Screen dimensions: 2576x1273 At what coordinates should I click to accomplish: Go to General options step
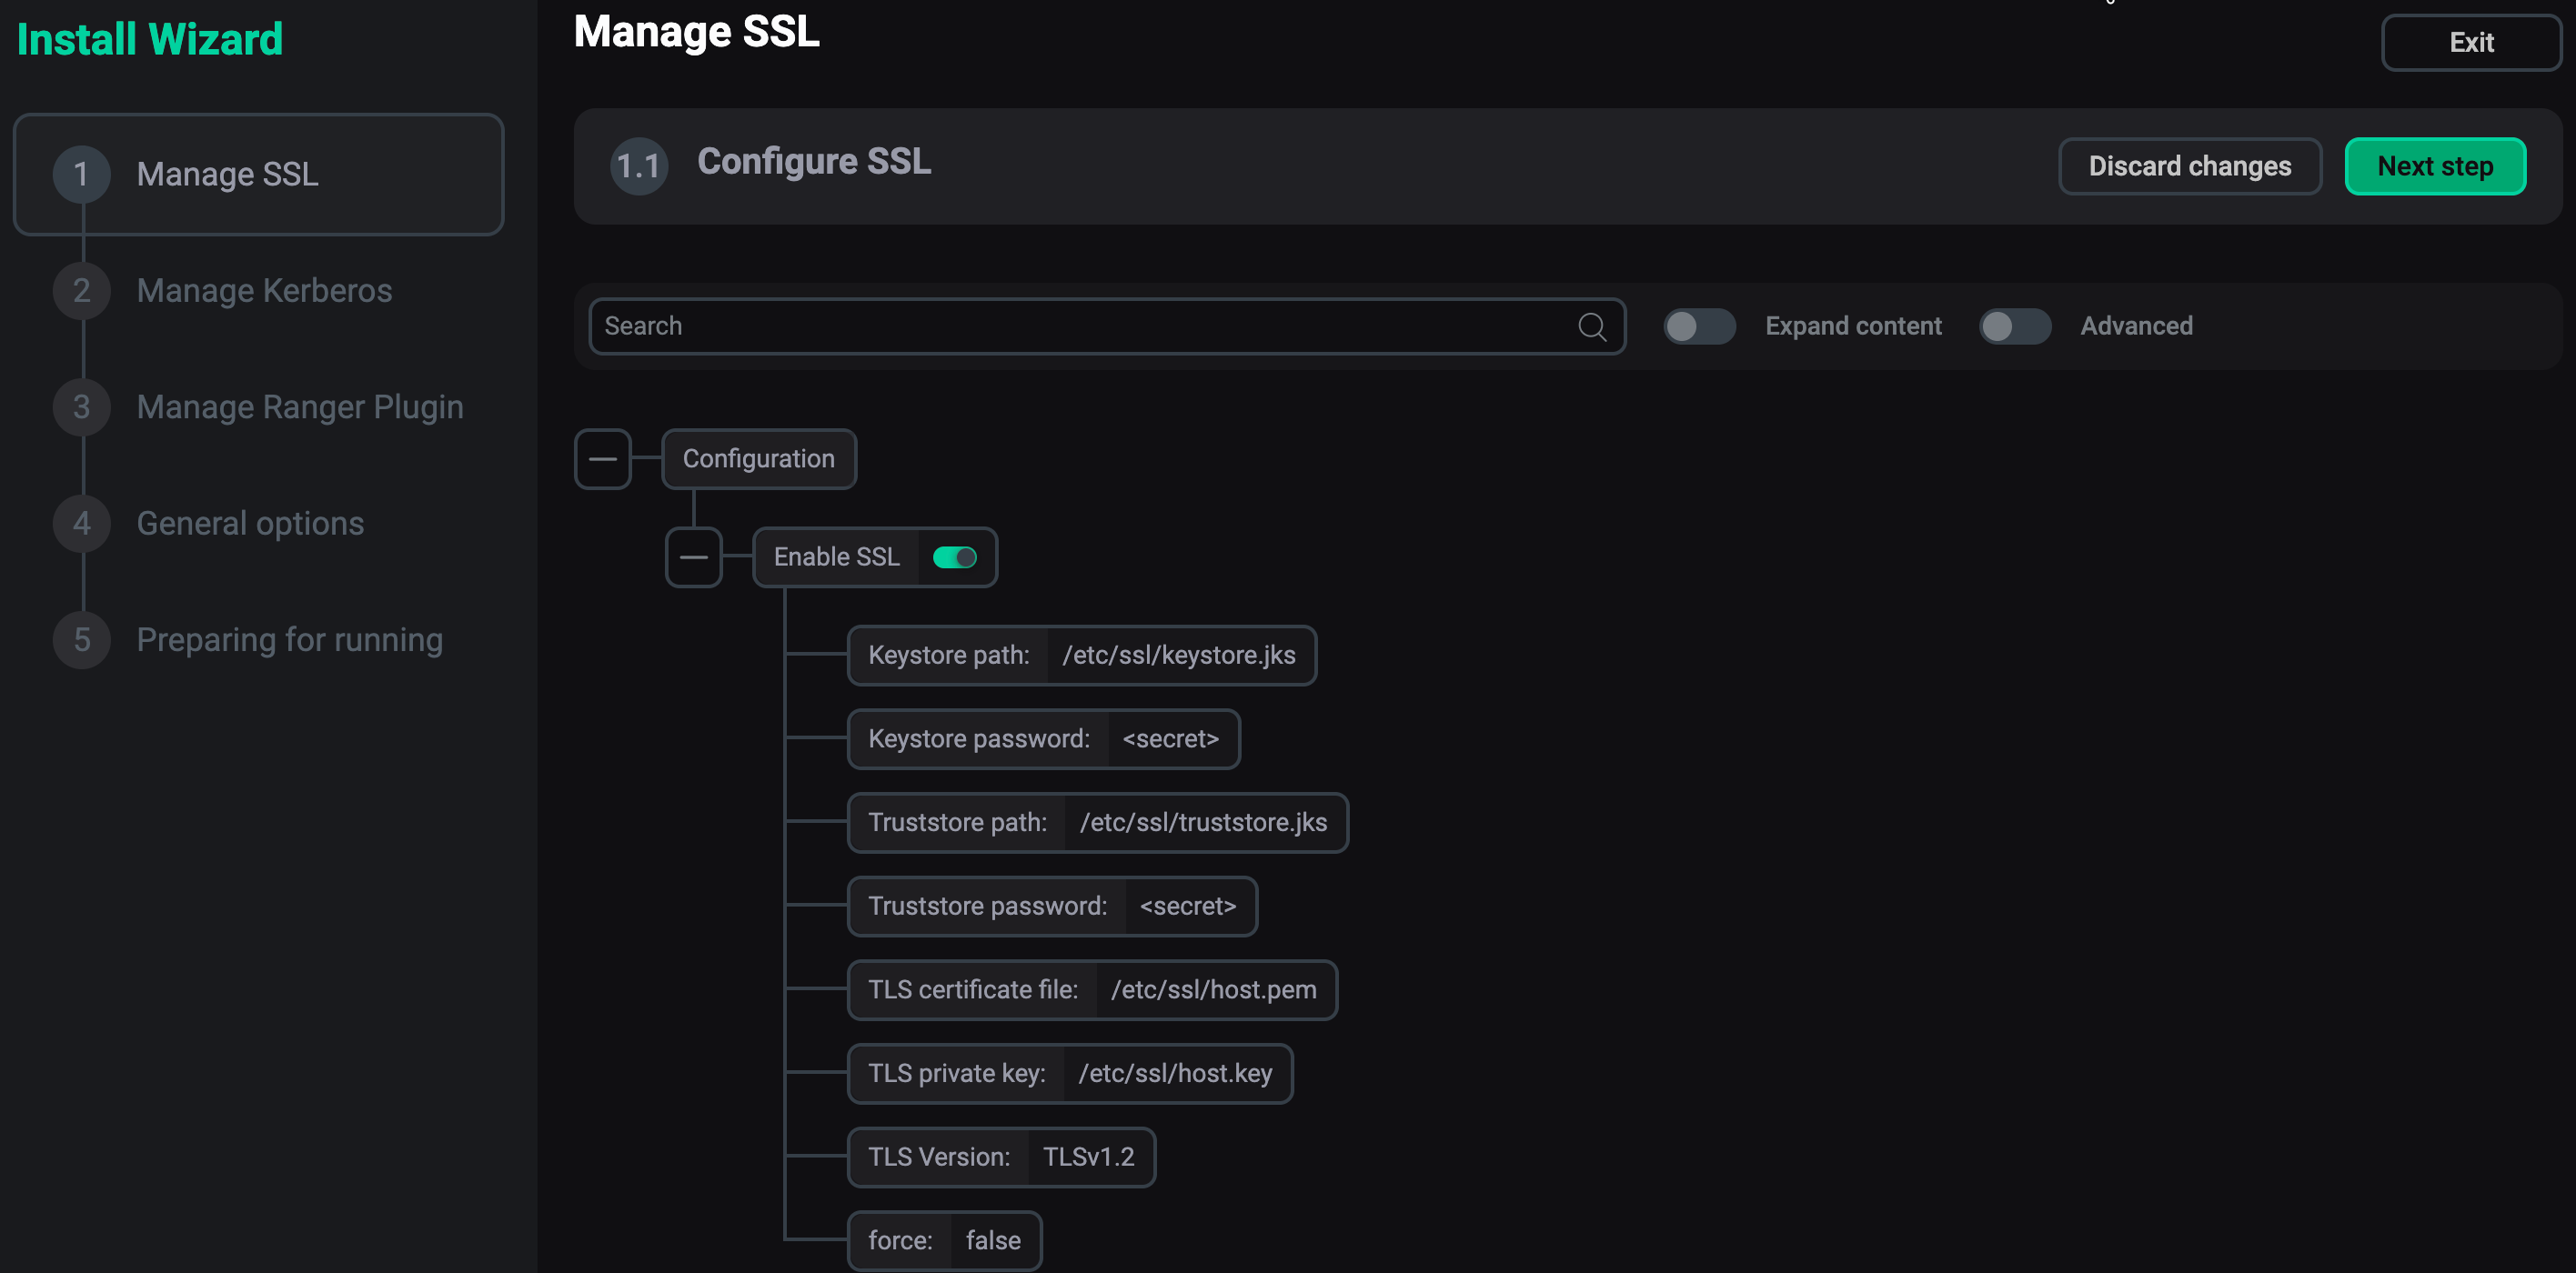pyautogui.click(x=250, y=523)
